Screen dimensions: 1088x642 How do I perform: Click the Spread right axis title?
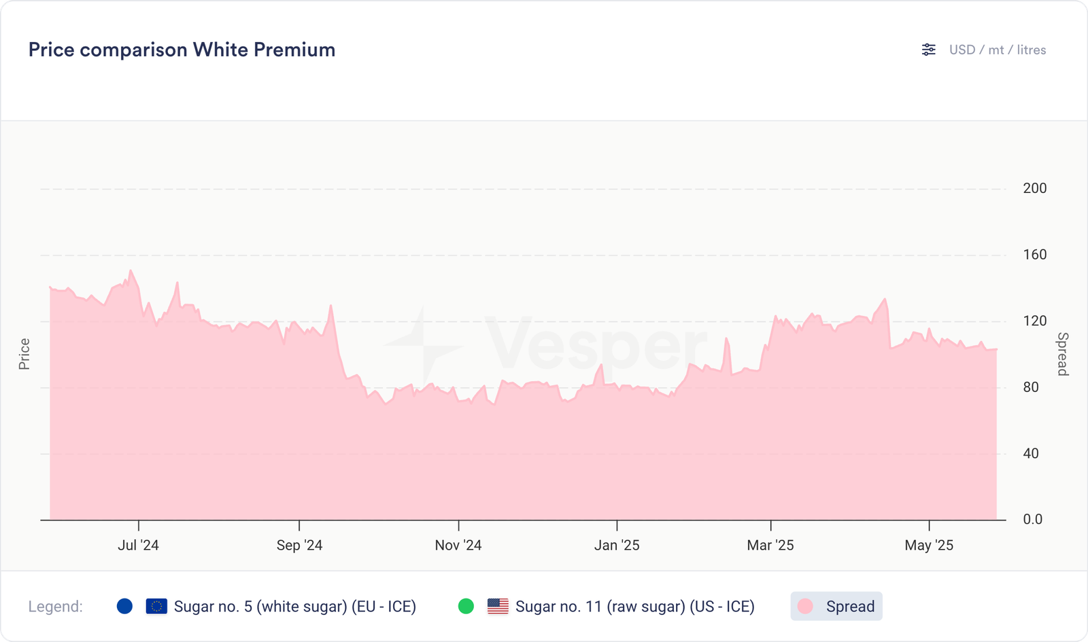click(x=1062, y=354)
